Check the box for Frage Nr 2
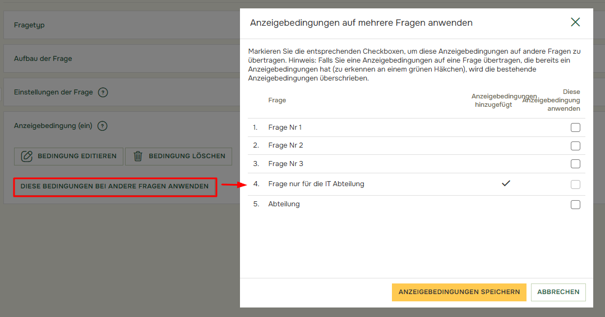Image resolution: width=605 pixels, height=317 pixels. click(x=575, y=146)
